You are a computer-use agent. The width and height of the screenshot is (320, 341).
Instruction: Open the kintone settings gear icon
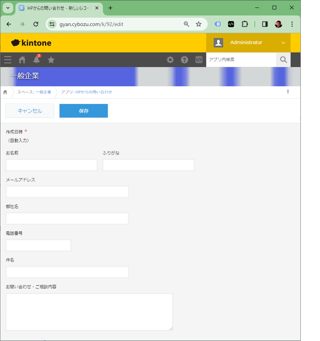(x=170, y=60)
